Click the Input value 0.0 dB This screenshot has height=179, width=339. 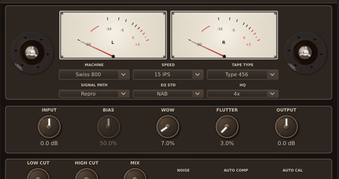click(x=49, y=143)
